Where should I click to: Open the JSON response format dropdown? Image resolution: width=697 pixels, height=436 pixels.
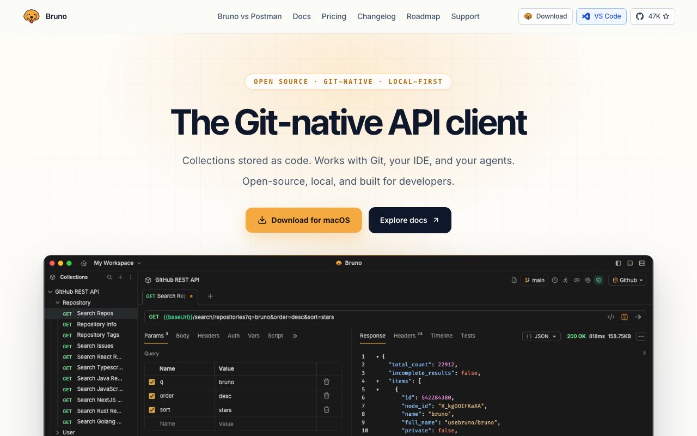(x=541, y=336)
